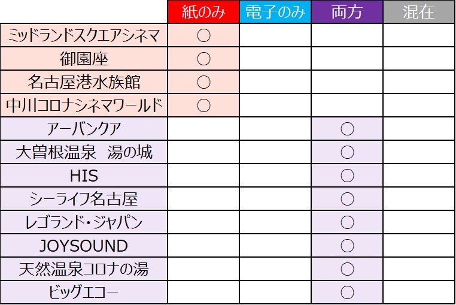Click the ミッドランドスクエアシネマ row label
This screenshot has width=456, height=305.
[x=84, y=36]
